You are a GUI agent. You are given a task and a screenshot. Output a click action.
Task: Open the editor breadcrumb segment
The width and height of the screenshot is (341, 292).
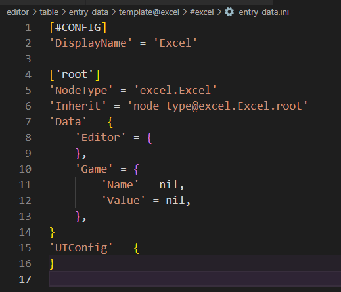18,12
